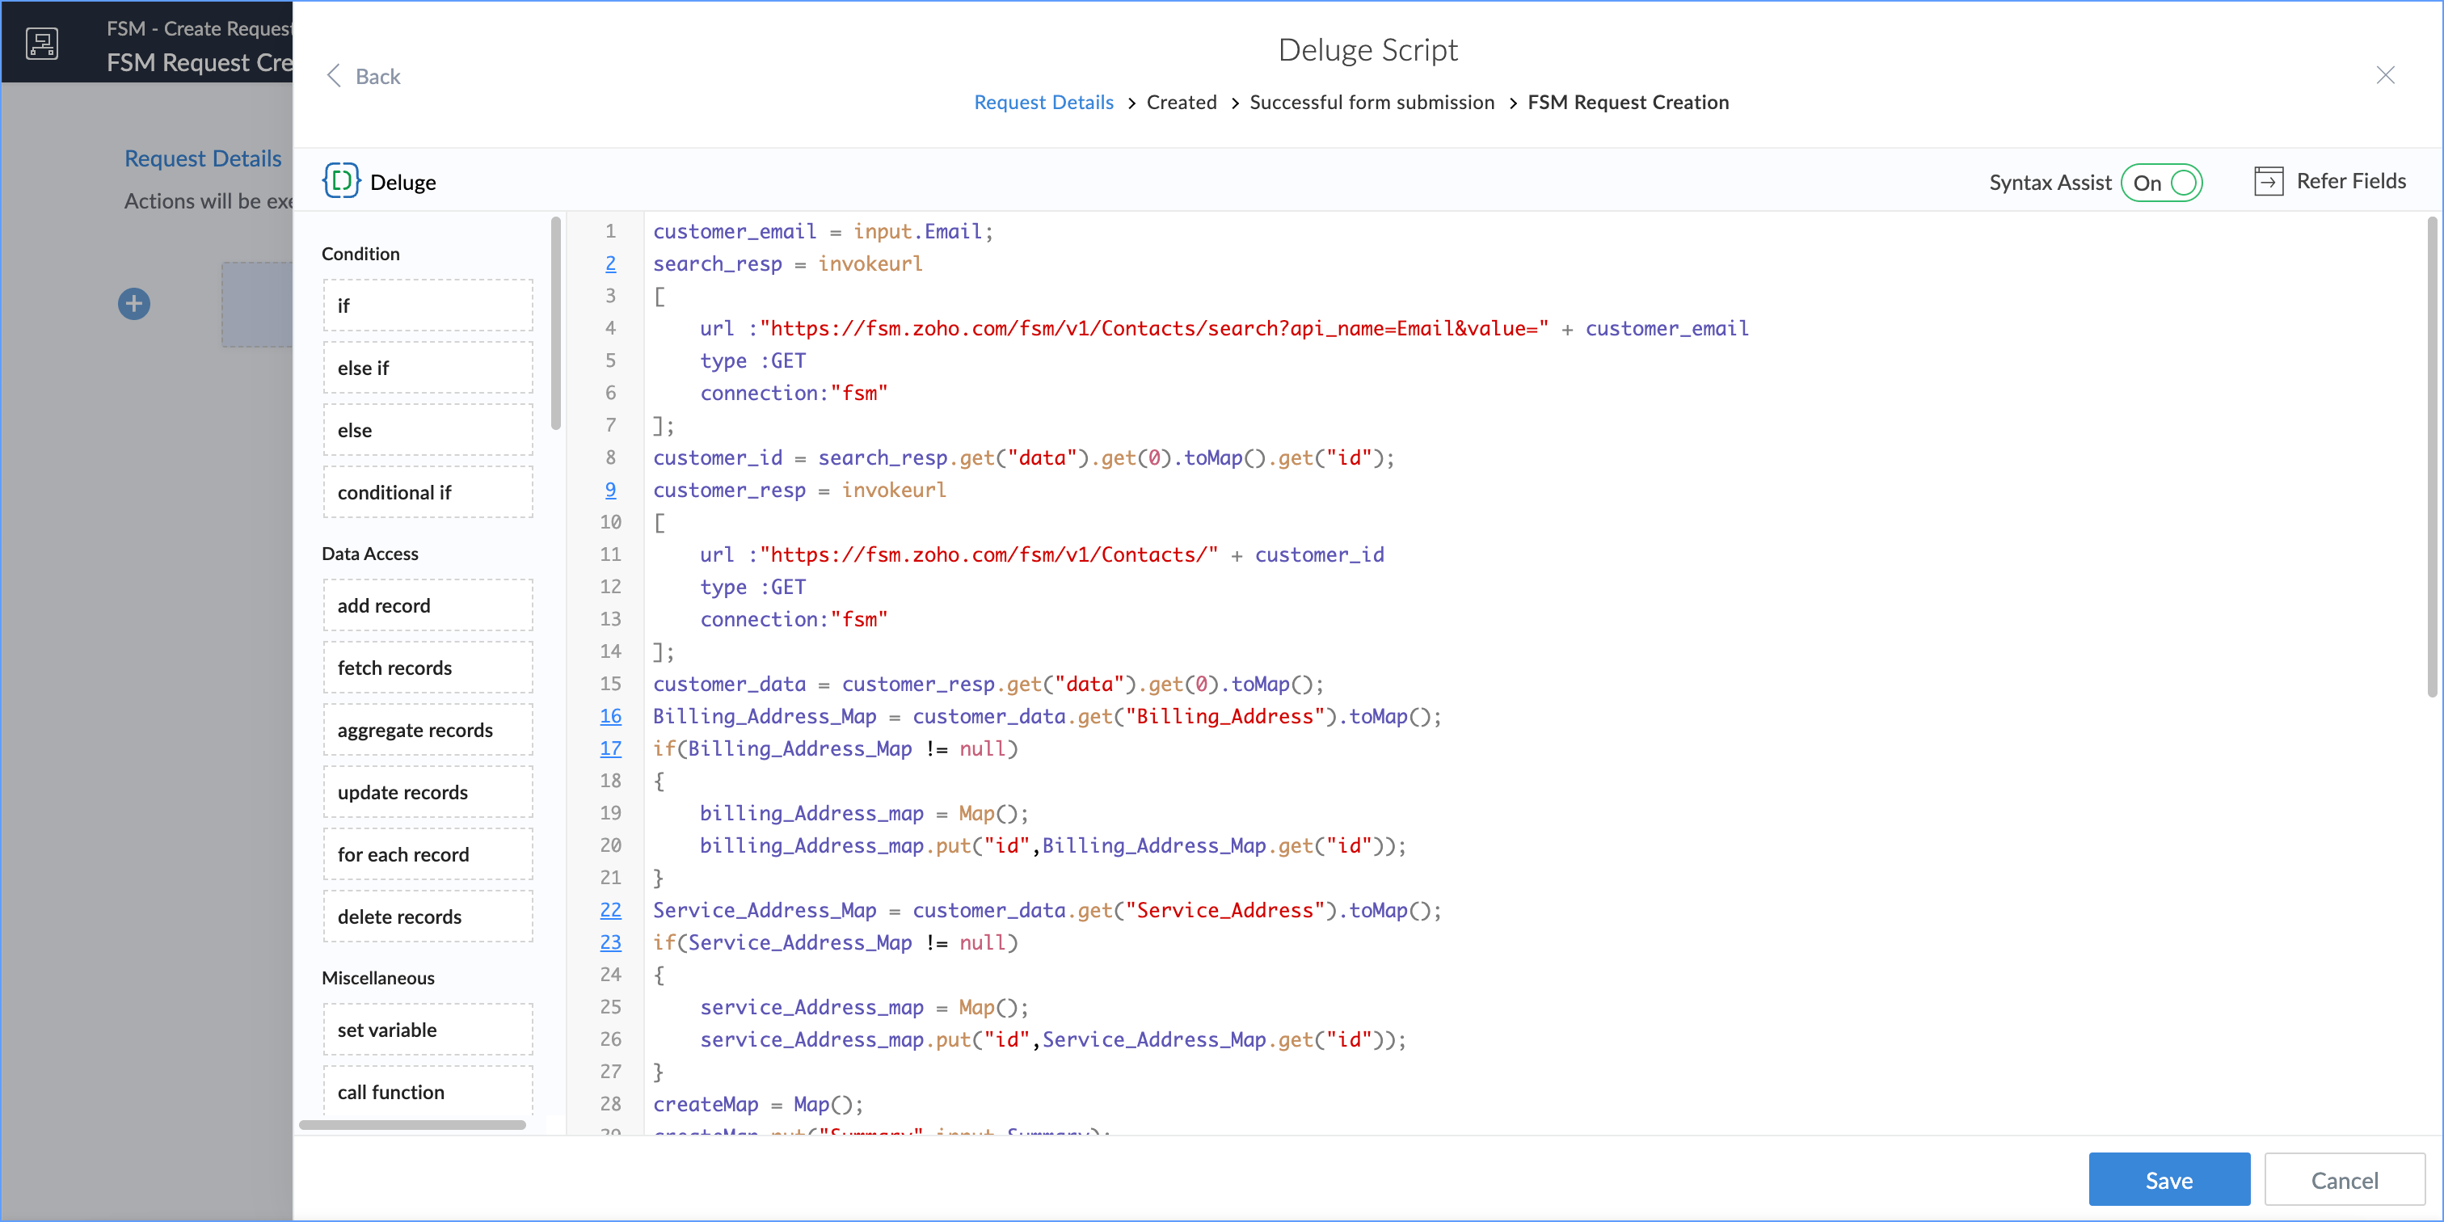Click the blue plus add icon

click(x=134, y=304)
